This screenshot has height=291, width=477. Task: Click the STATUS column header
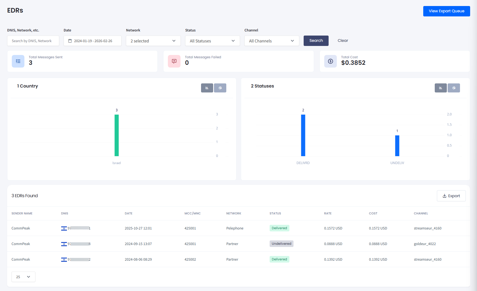pyautogui.click(x=275, y=213)
